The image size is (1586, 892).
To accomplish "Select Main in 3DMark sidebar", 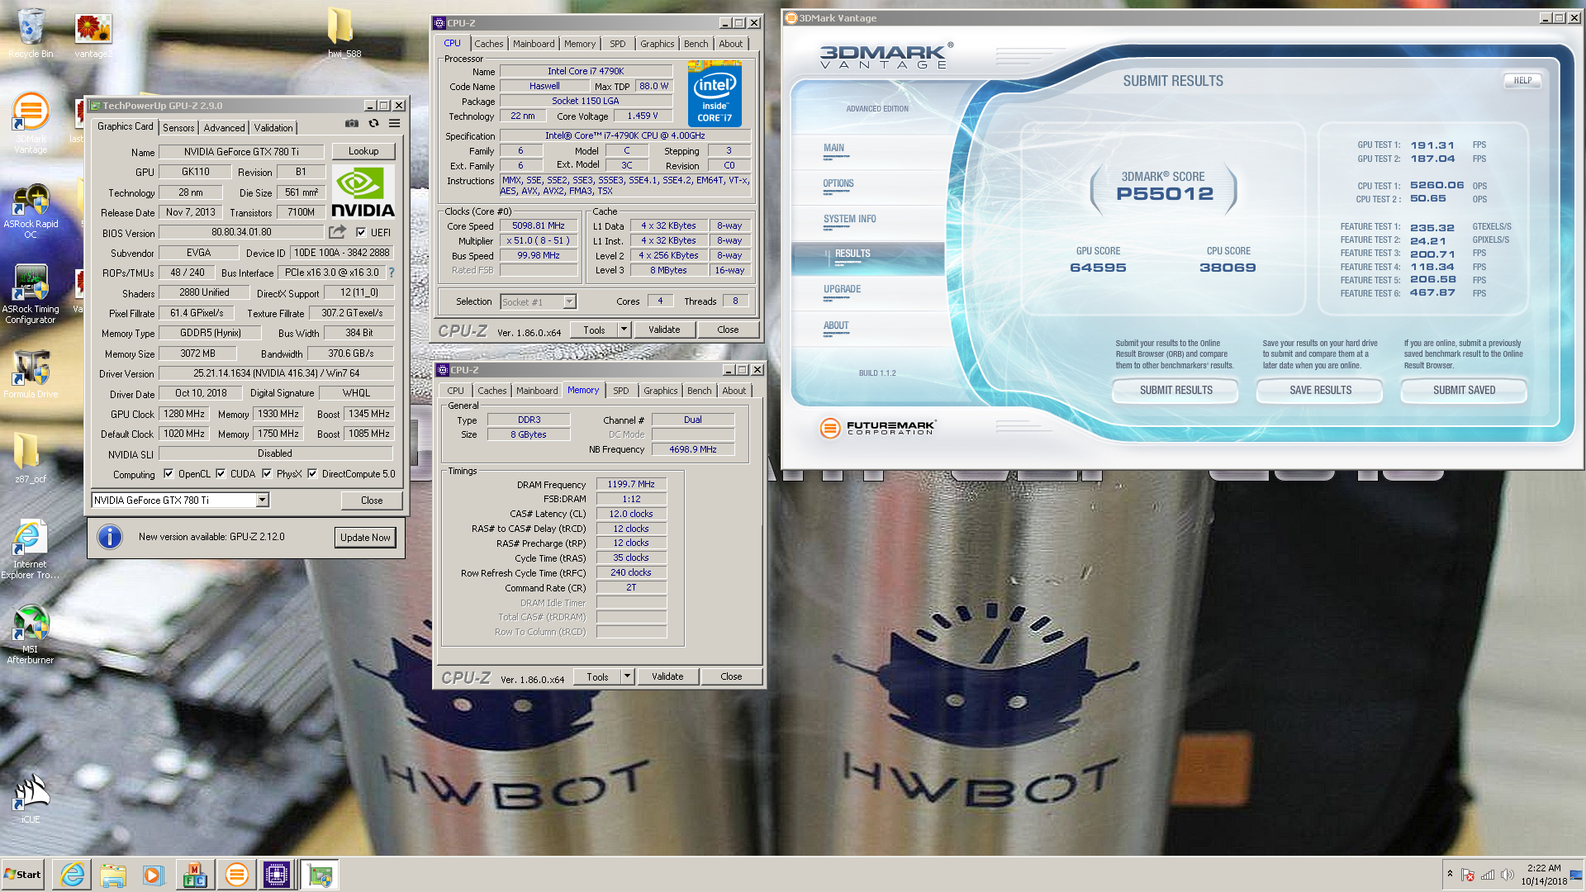I will point(833,148).
